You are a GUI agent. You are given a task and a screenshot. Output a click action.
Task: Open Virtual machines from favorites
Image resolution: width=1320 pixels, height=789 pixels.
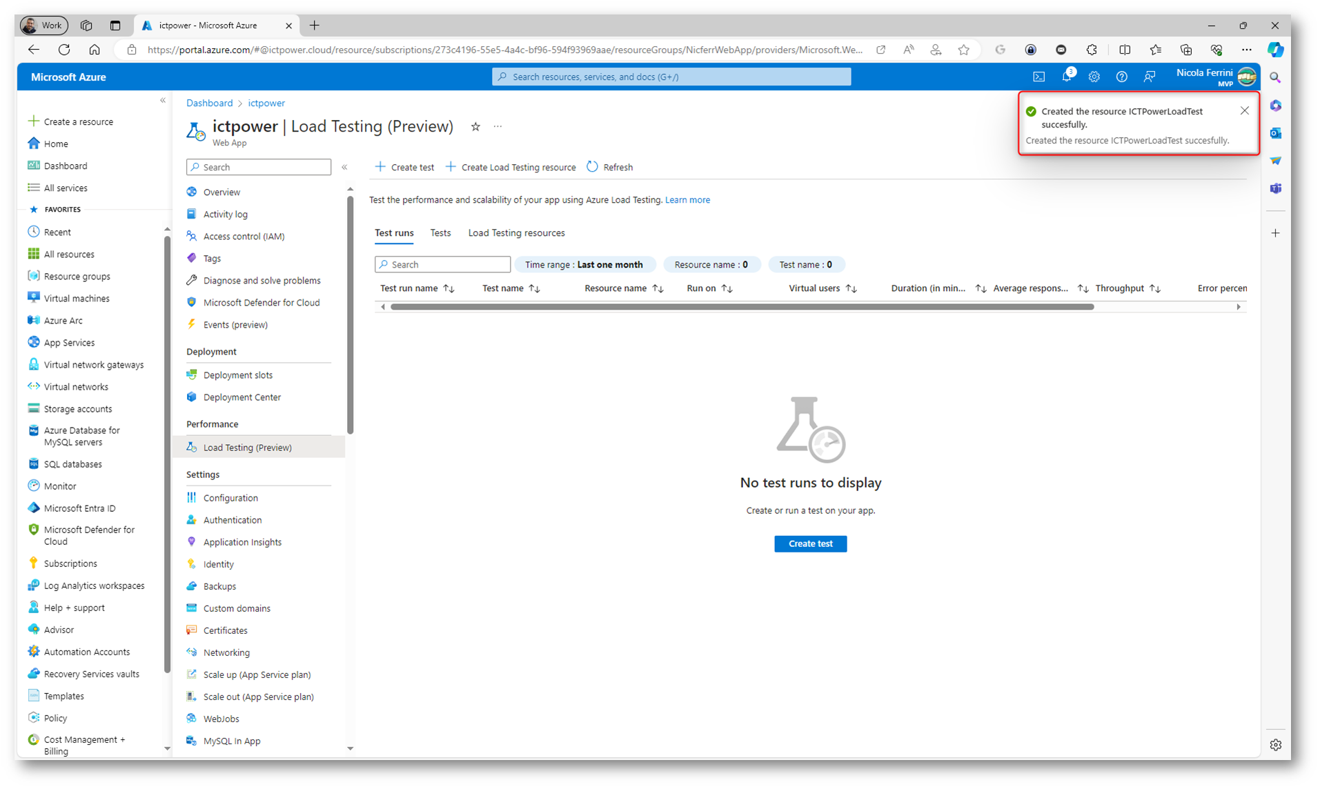point(77,299)
